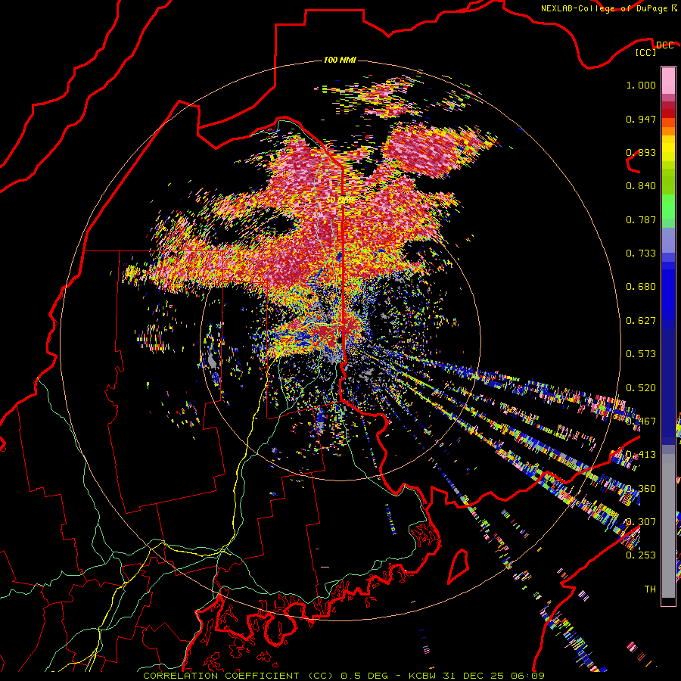
Task: Select the KCBW station identifier in caption
Action: tap(424, 676)
